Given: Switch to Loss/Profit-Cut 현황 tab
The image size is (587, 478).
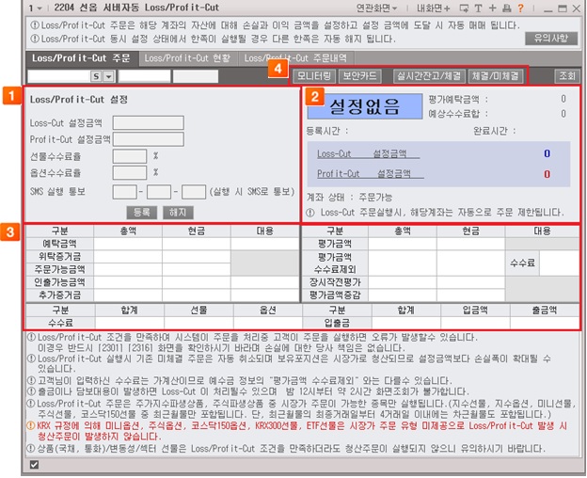Looking at the screenshot, I should 185,58.
